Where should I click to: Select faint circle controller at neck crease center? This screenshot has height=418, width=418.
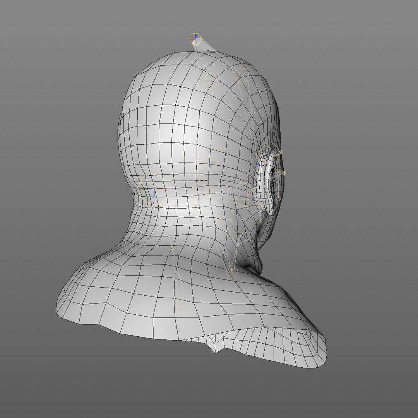coord(202,188)
